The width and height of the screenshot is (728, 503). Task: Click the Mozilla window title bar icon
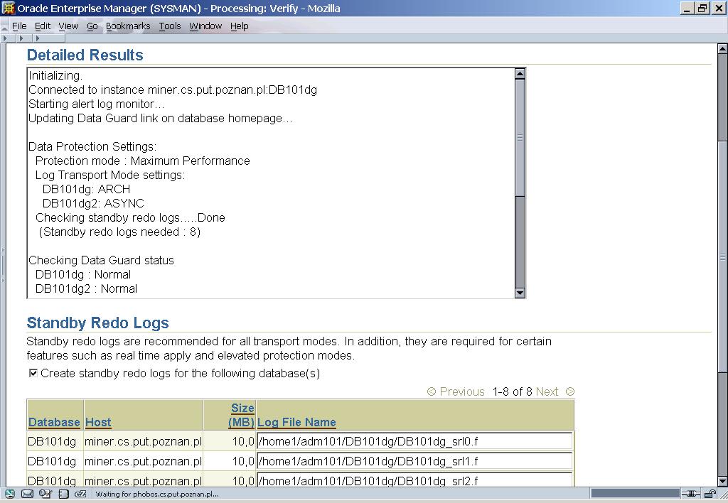tap(9, 8)
